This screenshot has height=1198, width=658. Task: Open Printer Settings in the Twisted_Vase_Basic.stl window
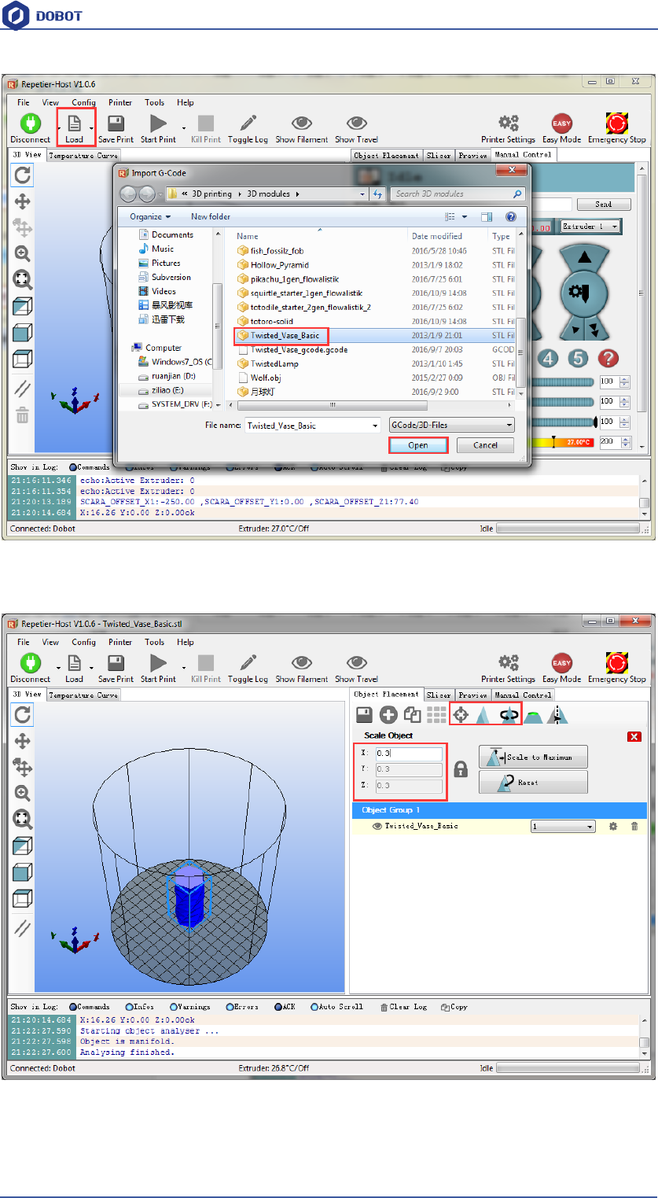[509, 668]
